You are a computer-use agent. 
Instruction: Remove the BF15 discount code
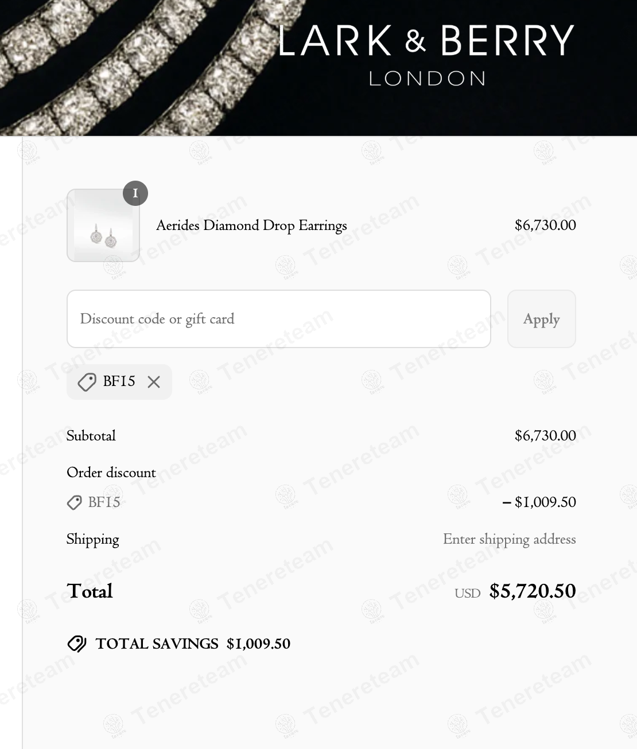click(154, 382)
